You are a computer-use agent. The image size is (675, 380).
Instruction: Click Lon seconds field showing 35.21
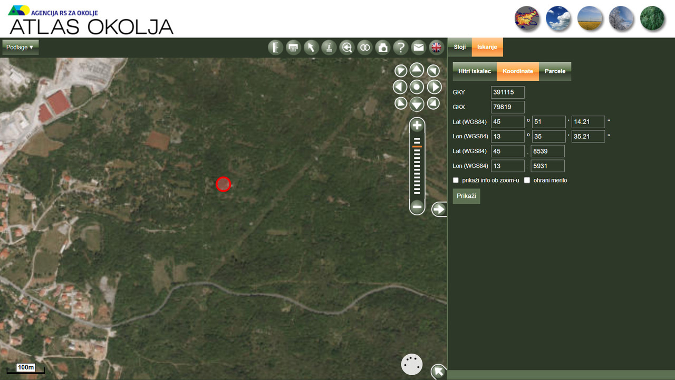coord(589,137)
